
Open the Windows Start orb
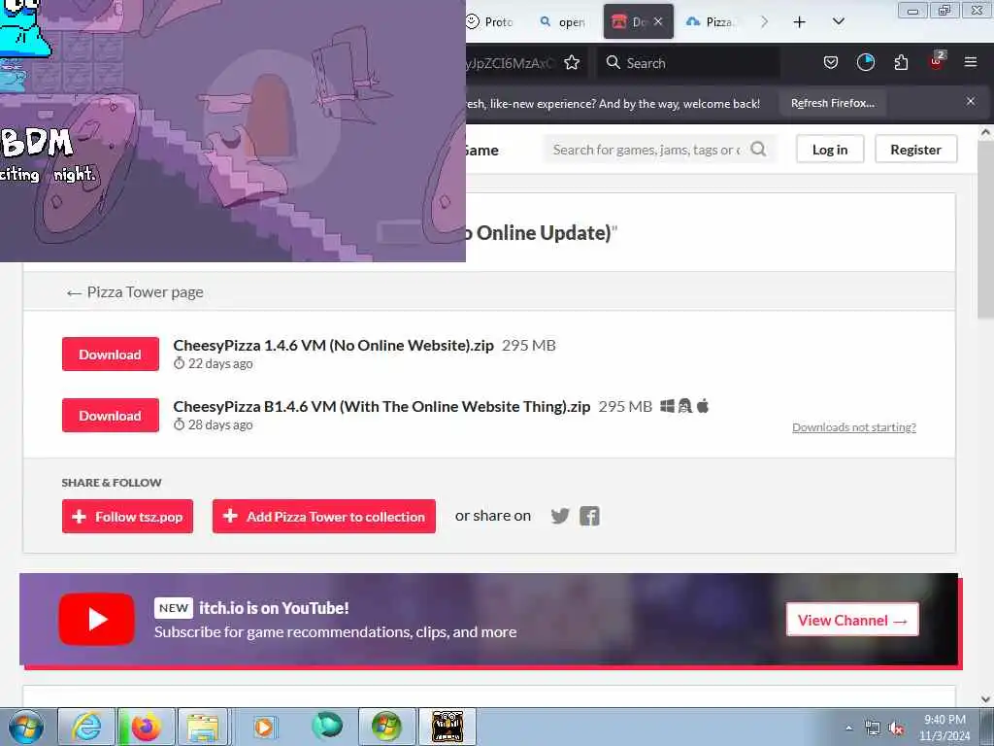point(26,727)
